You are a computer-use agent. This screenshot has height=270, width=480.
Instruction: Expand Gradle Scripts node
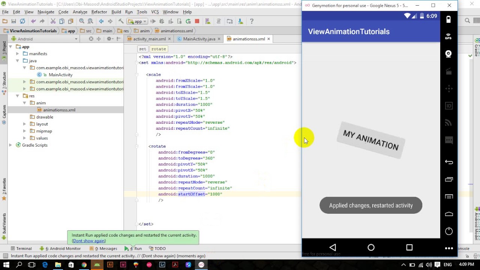pyautogui.click(x=10, y=145)
